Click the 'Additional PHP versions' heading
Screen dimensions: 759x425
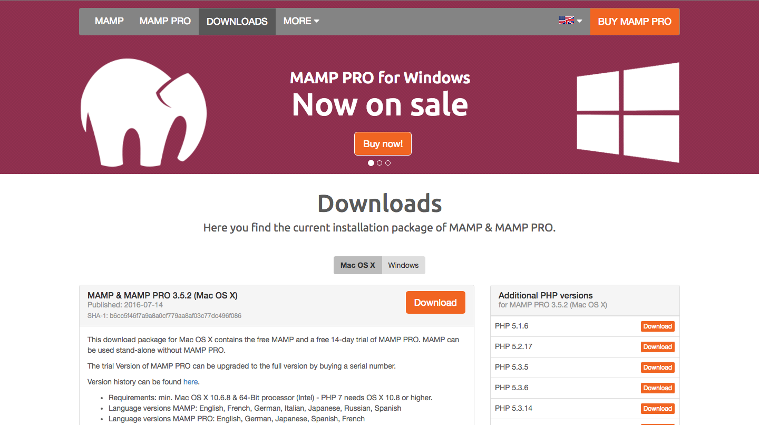click(x=546, y=295)
